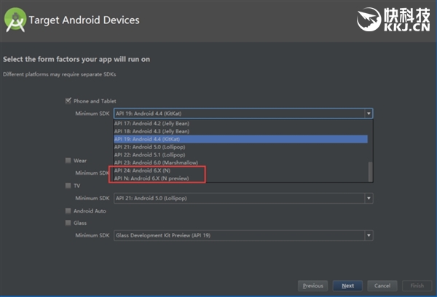Uncheck the Phone and Tablet checkbox
This screenshot has width=437, height=297.
pos(68,100)
